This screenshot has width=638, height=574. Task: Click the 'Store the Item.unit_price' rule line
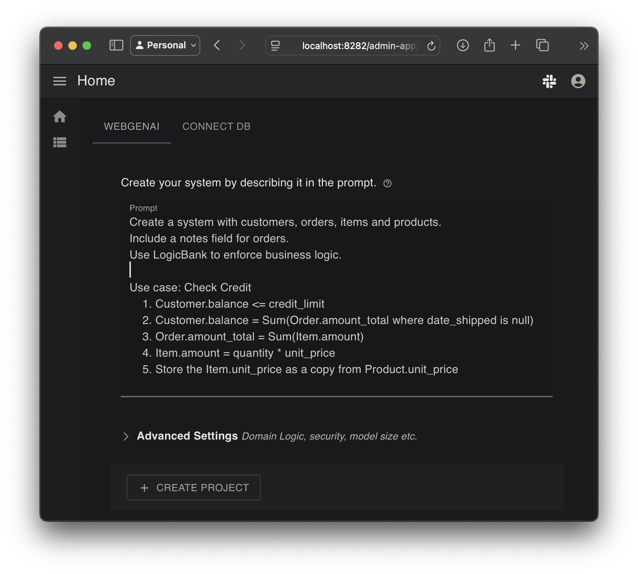[x=307, y=369]
